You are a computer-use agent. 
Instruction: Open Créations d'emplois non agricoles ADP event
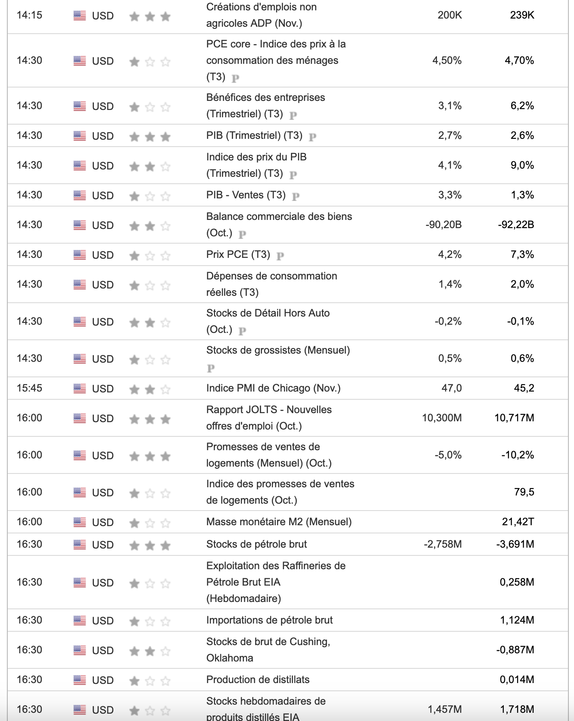click(x=261, y=15)
